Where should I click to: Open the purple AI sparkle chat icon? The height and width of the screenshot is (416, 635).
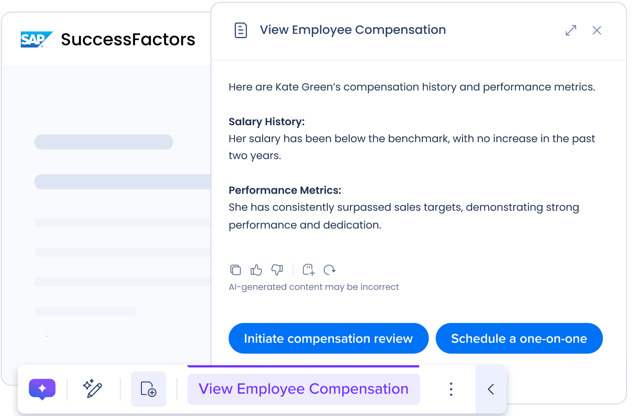pos(42,389)
